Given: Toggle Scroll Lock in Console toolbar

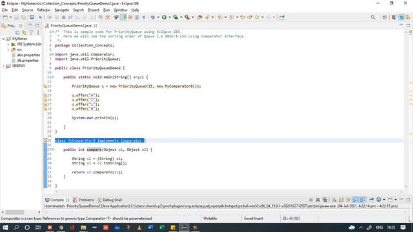Looking at the screenshot, I should coord(341,200).
